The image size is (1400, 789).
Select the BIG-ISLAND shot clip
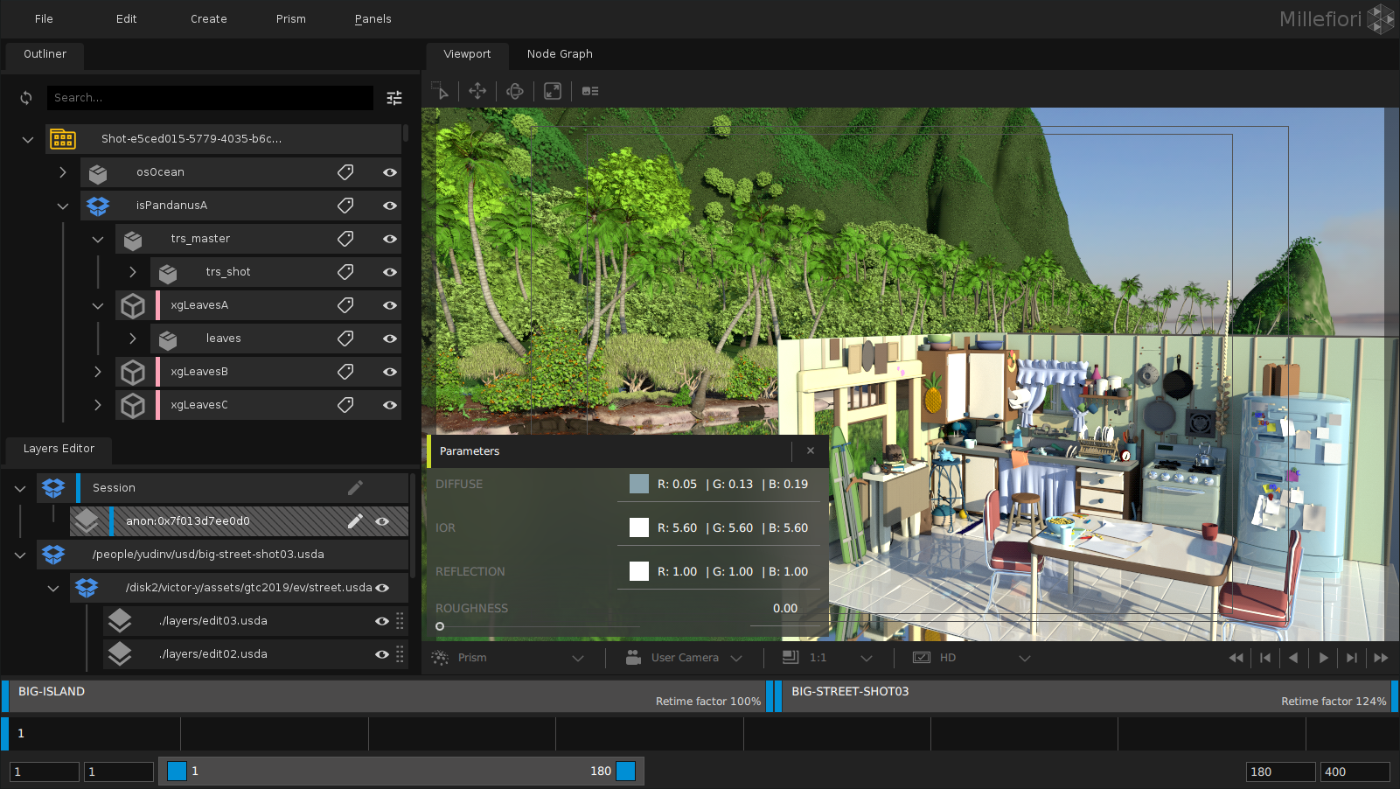click(x=387, y=696)
